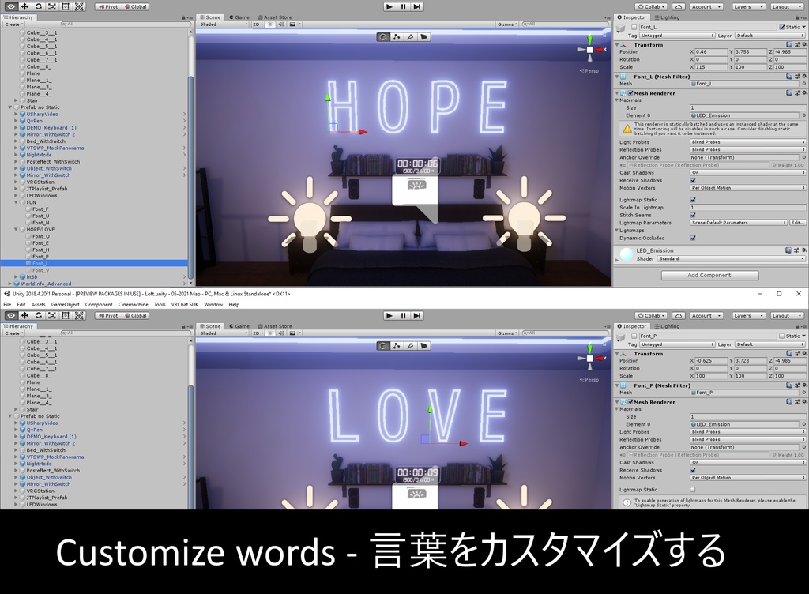Open Light Probes dropdown in top Inspector

point(747,142)
